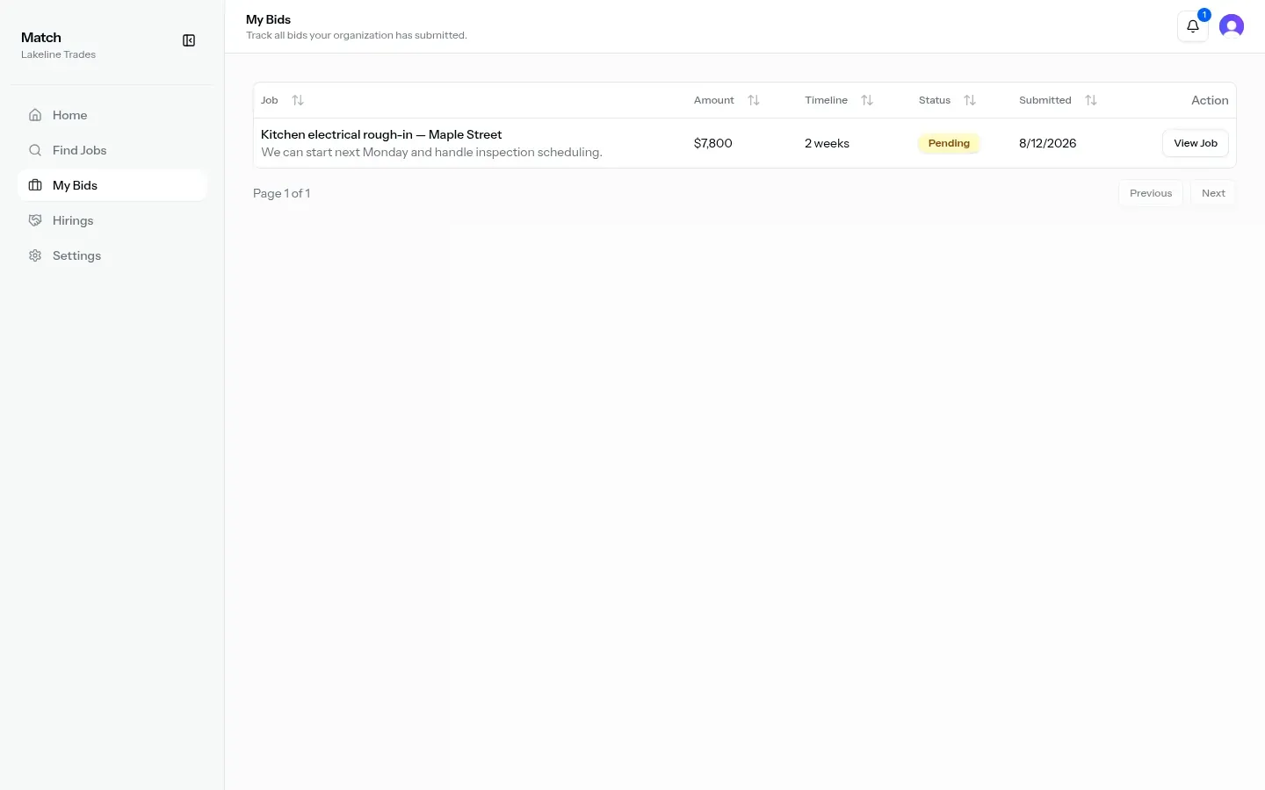
Task: Click the Home house icon
Action: [35, 115]
